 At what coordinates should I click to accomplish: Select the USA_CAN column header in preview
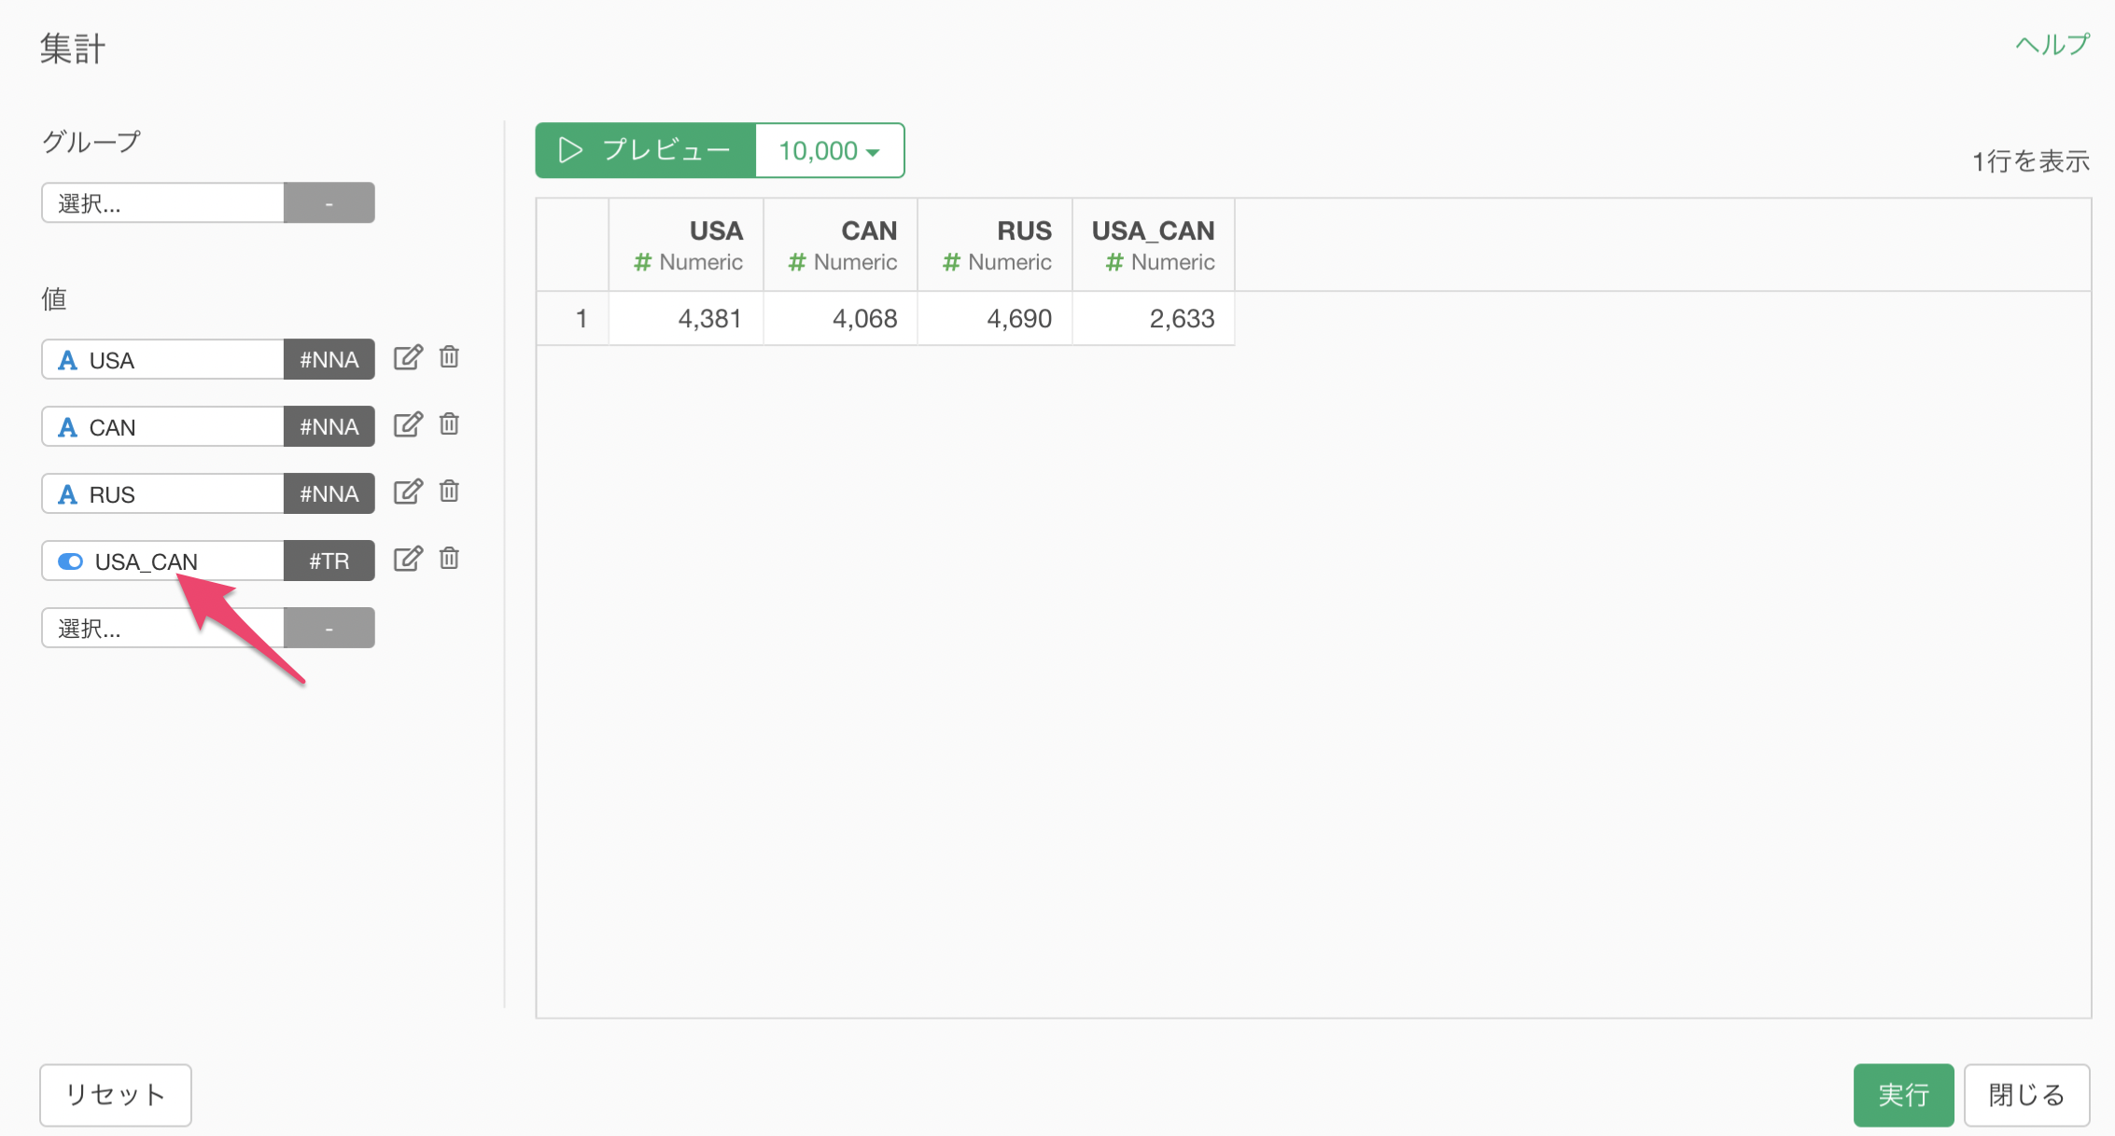(1154, 245)
